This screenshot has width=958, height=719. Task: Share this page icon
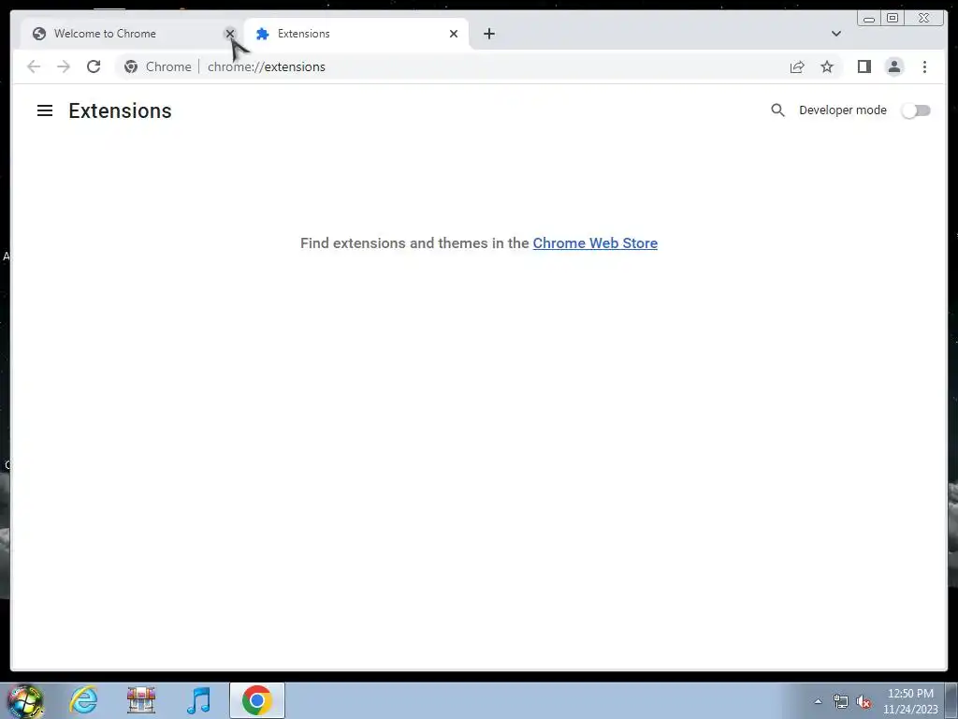tap(797, 66)
